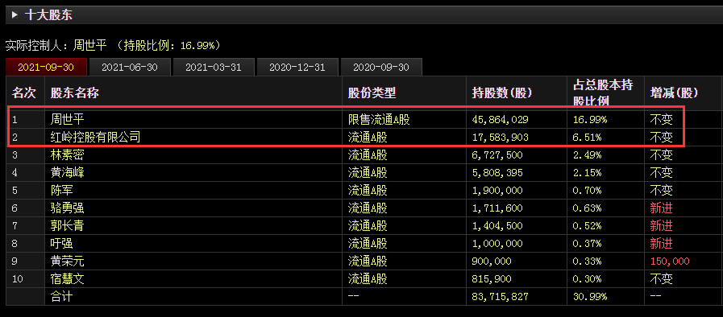Image resolution: width=723 pixels, height=317 pixels.
Task: Click shareholder 林素密 in row three
Action: [x=68, y=155]
